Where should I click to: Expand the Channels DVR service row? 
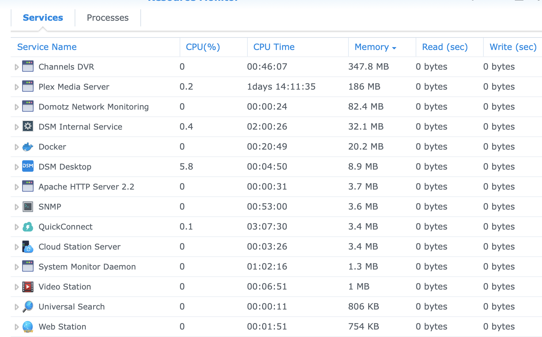[x=16, y=67]
